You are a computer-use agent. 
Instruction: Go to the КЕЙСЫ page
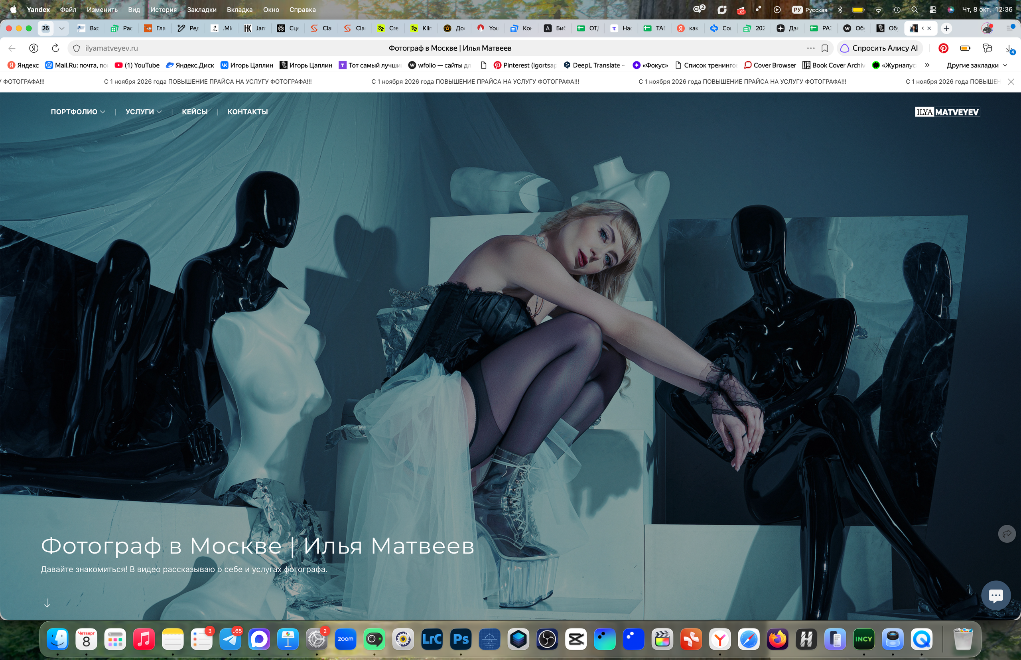[x=195, y=111]
